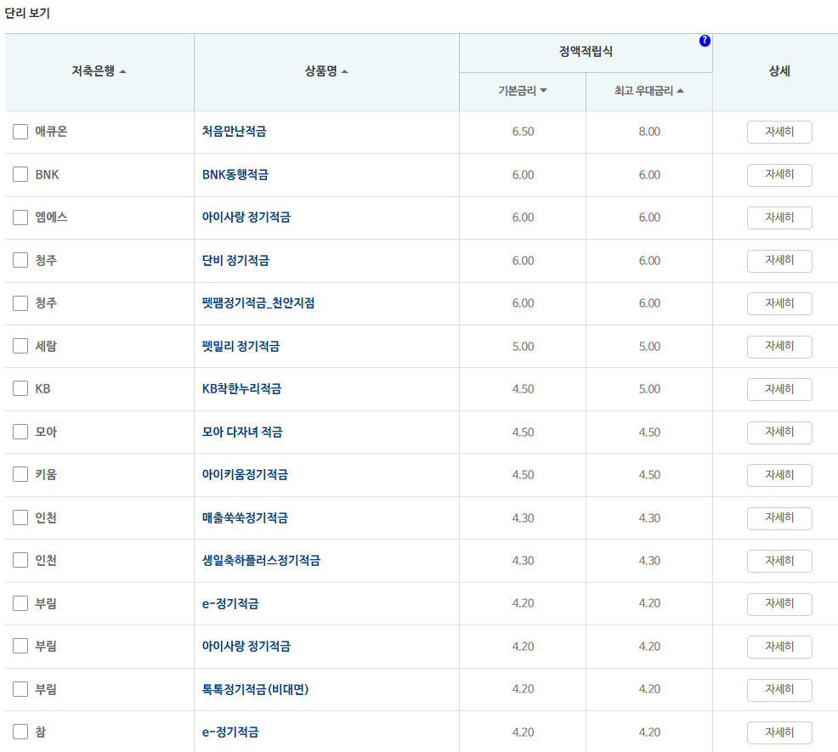Screen dimensions: 838x752
Task: Open 모아 다자녀 적금 link
Action: click(242, 432)
